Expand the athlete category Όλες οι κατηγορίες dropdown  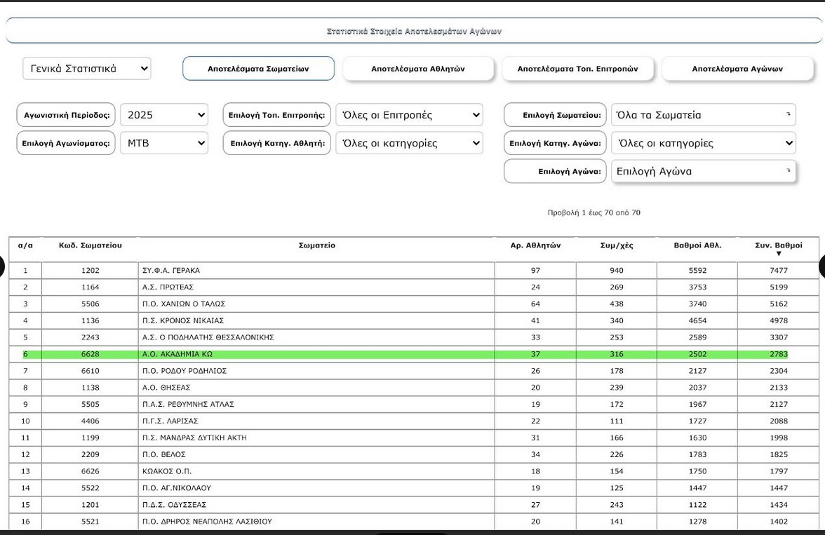pyautogui.click(x=409, y=143)
